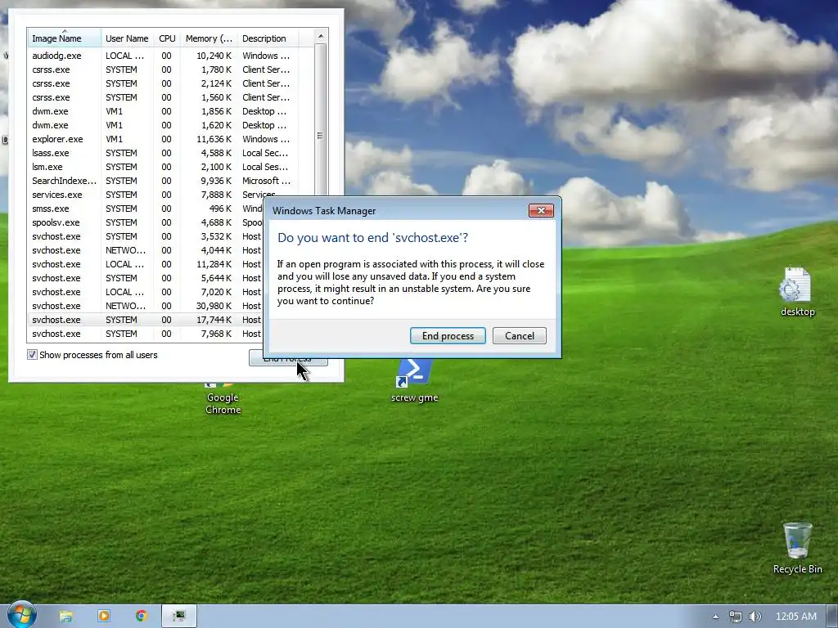This screenshot has height=628, width=838.
Task: Click the Google Chrome desktop shortcut
Action: [x=223, y=398]
